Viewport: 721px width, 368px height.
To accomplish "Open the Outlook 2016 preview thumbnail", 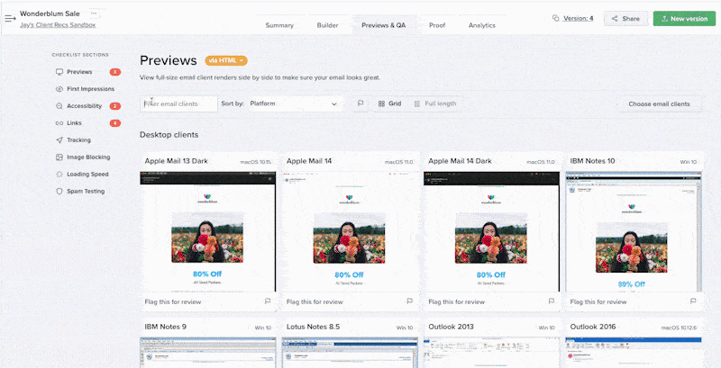I will pos(634,353).
